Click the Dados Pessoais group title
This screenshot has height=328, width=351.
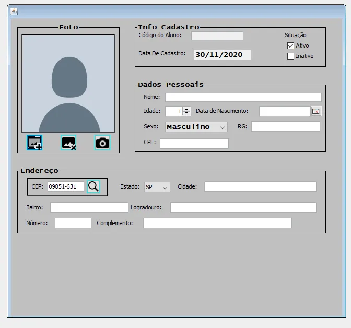coord(171,85)
